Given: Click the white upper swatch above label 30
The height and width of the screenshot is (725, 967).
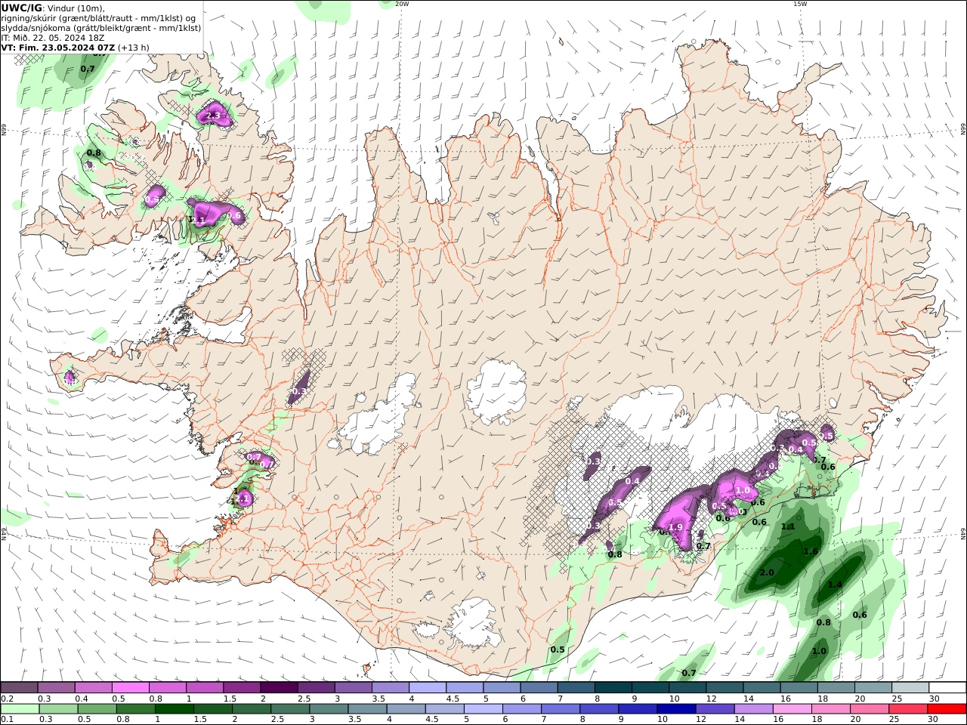Looking at the screenshot, I should 947,688.
